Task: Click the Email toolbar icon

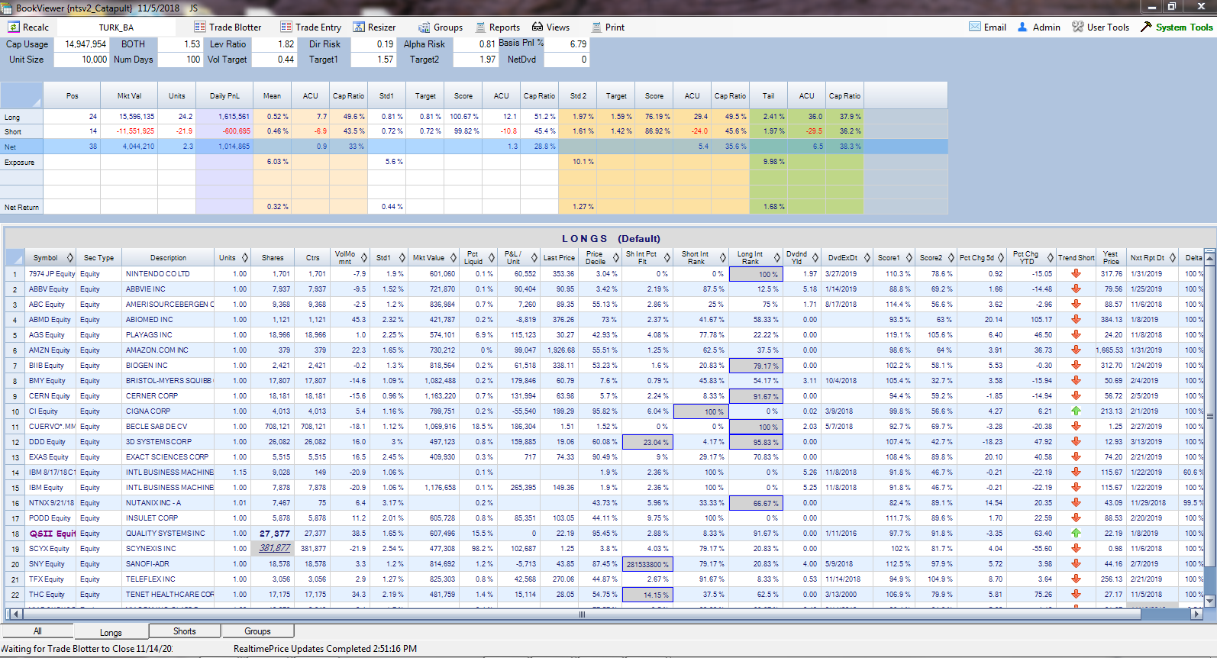Action: click(x=975, y=27)
